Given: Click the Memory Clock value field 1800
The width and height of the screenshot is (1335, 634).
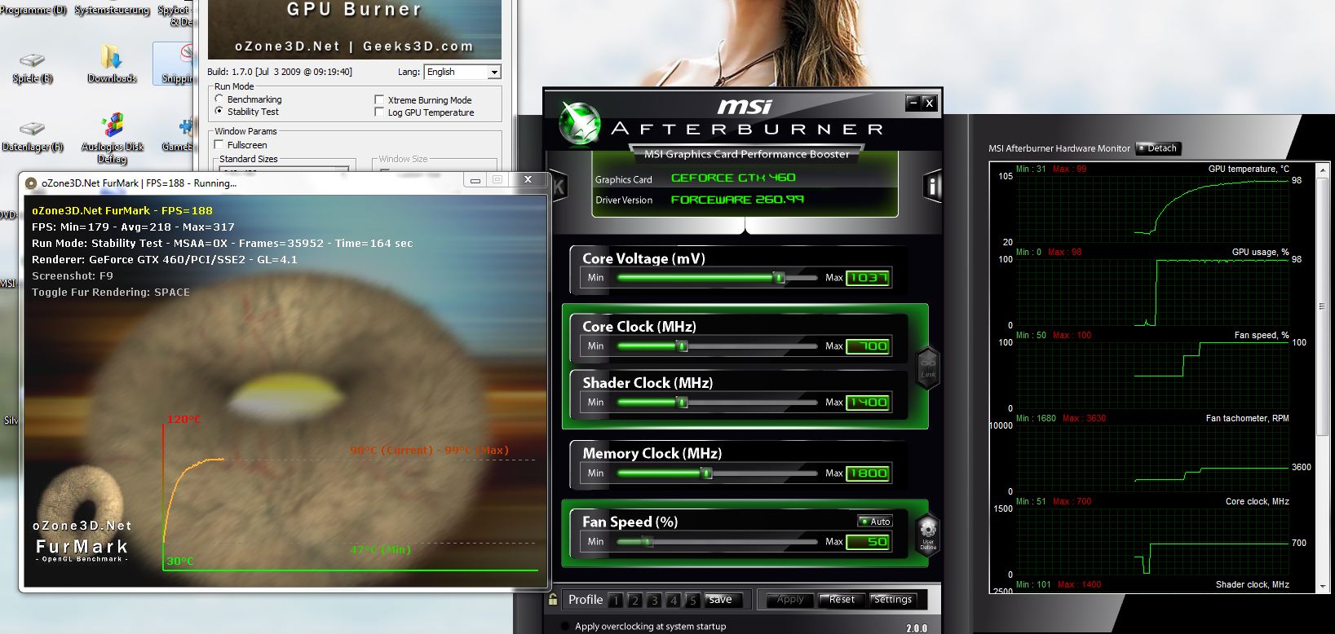Looking at the screenshot, I should click(868, 473).
